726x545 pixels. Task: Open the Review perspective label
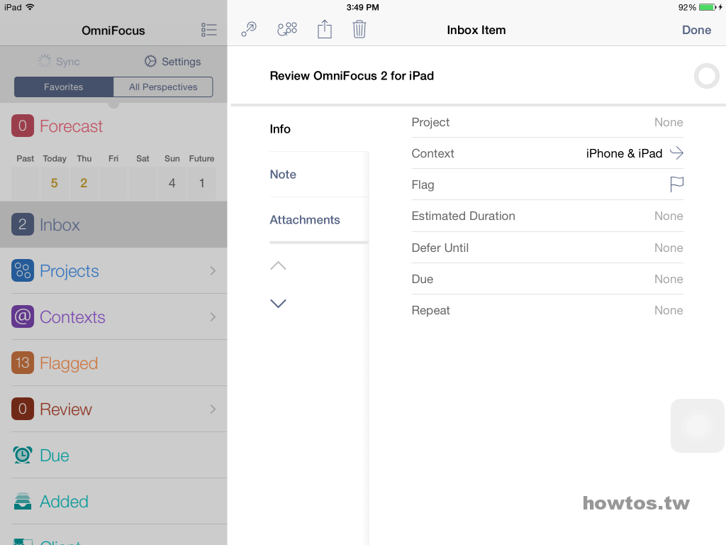(x=66, y=409)
